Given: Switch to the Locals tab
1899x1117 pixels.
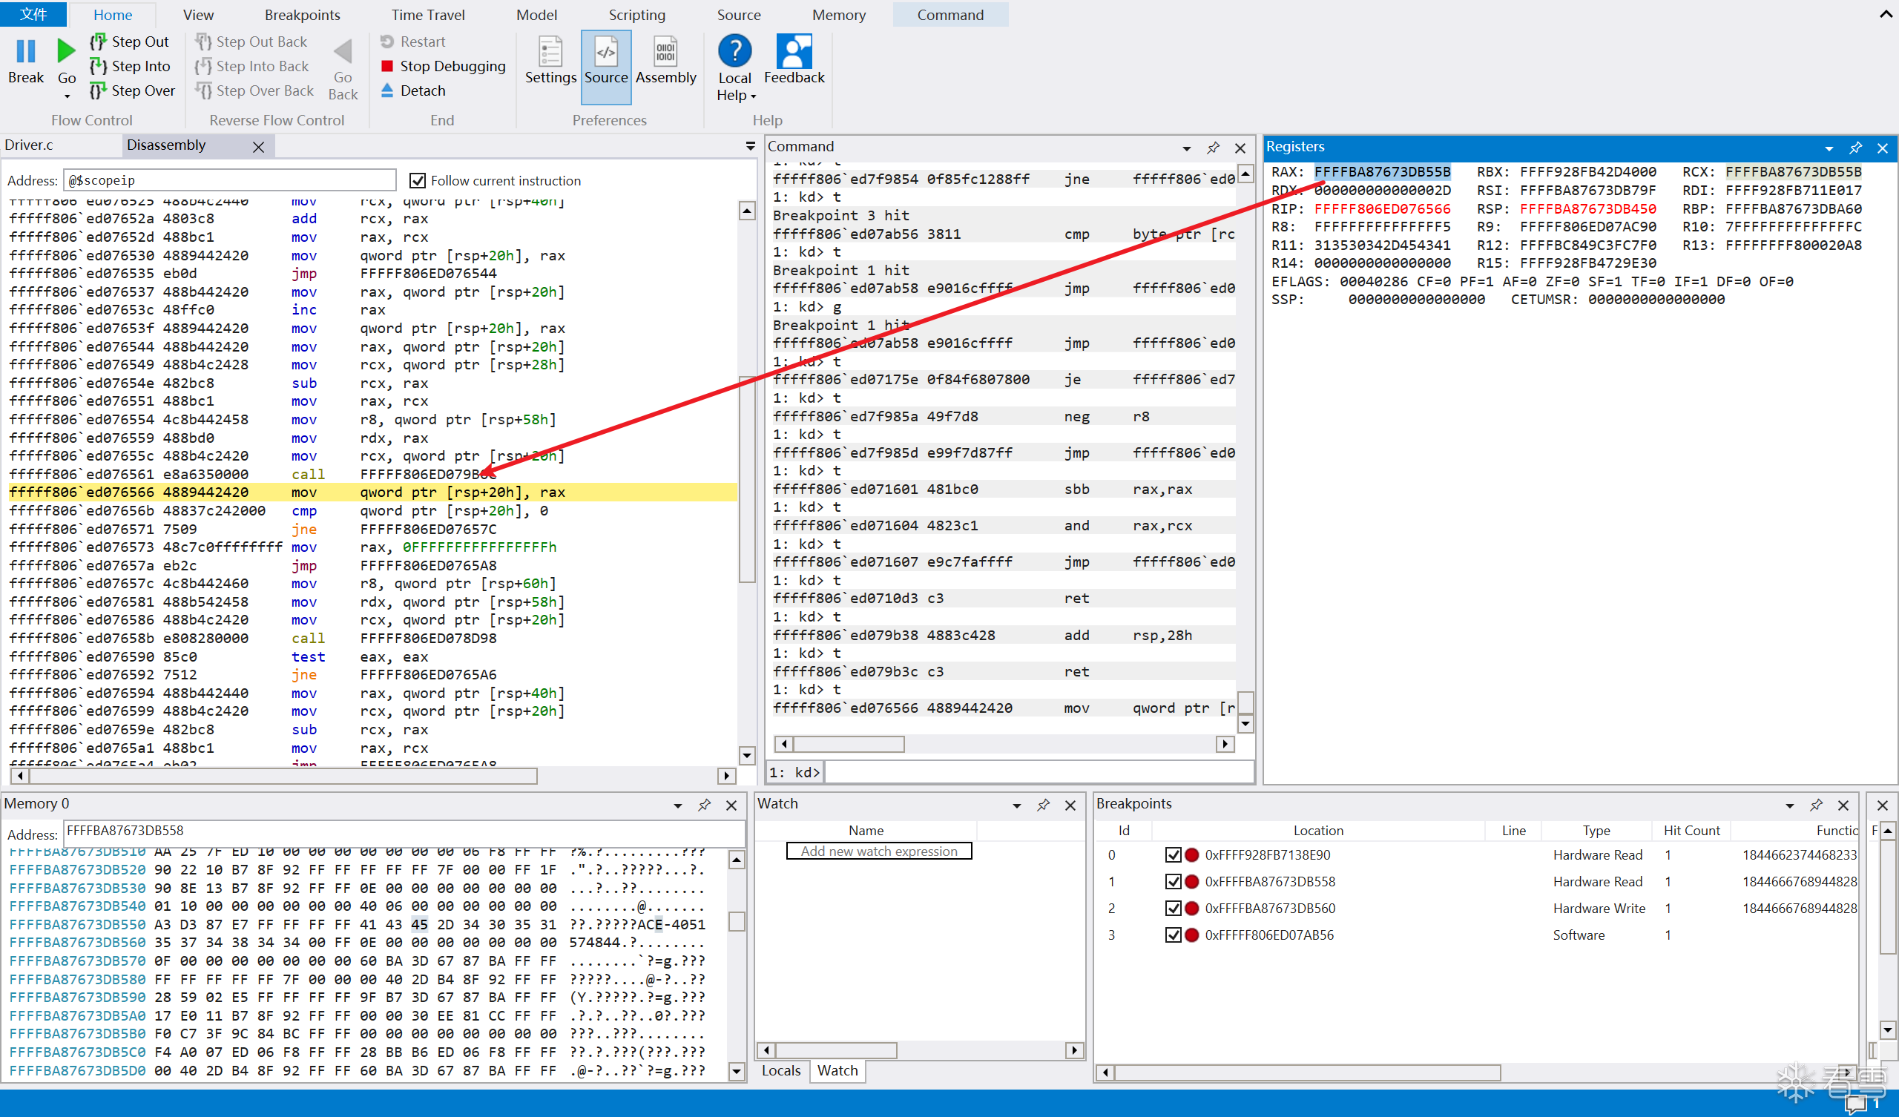Looking at the screenshot, I should (x=780, y=1070).
